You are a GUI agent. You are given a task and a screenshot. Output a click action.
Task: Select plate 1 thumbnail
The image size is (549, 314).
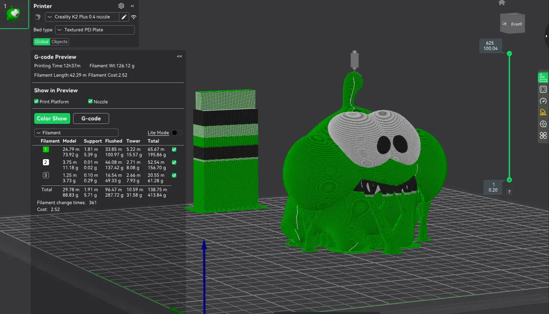pos(14,14)
